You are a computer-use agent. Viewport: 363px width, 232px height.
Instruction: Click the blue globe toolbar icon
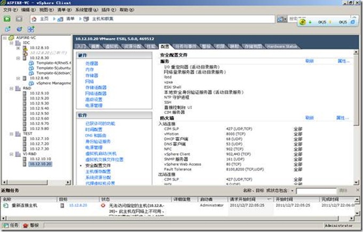[x=19, y=29]
